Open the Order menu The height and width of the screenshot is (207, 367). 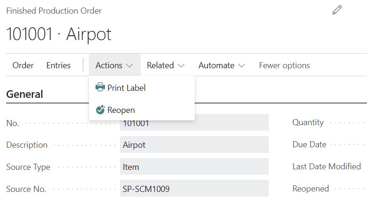tap(23, 65)
